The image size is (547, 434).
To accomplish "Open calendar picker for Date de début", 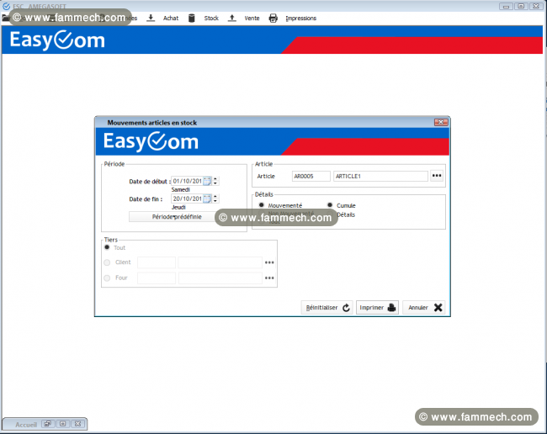I will (207, 181).
